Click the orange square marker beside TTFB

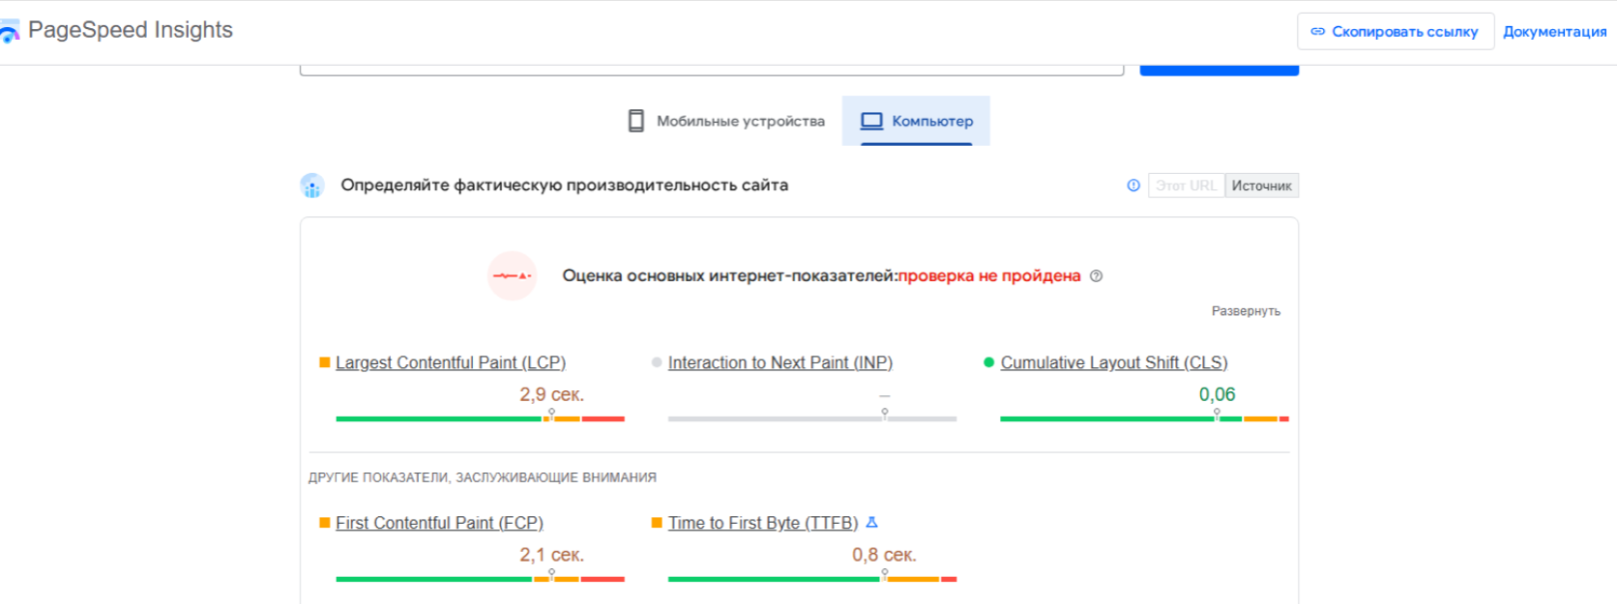[x=657, y=523]
